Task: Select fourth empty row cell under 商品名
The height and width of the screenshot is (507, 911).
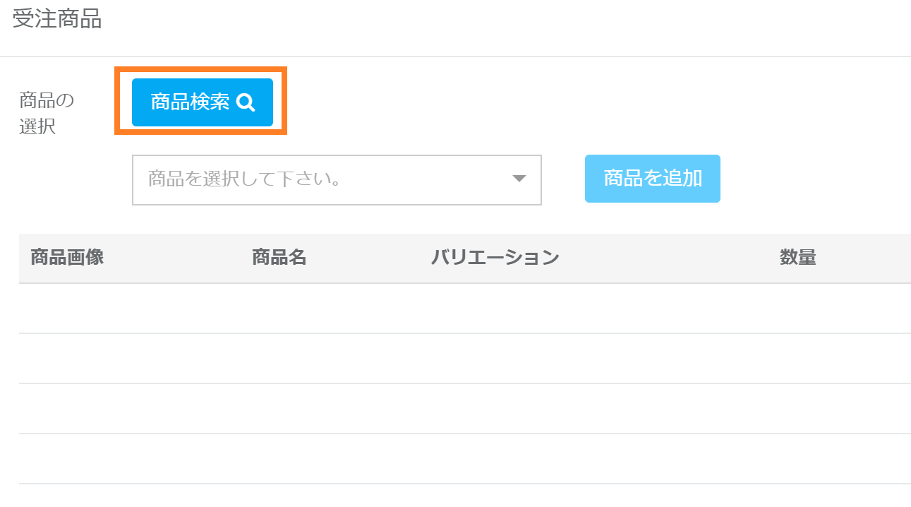Action: (279, 459)
